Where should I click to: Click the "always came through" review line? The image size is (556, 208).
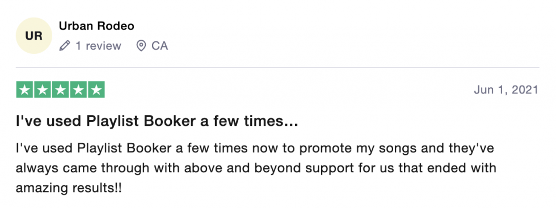pos(256,168)
